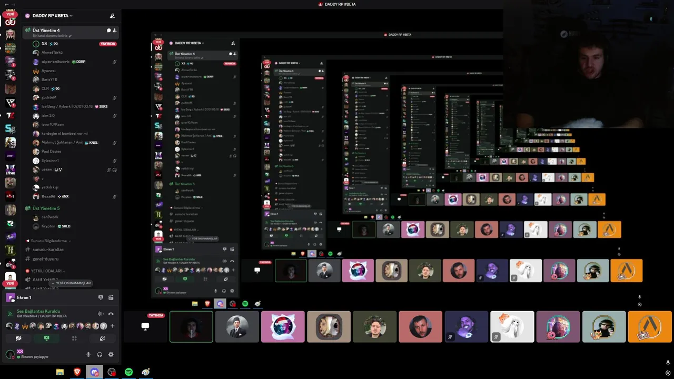674x379 pixels.
Task: Click the red YAYINDA badge next to XS
Action: click(108, 44)
